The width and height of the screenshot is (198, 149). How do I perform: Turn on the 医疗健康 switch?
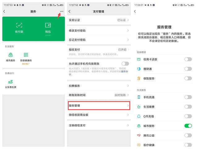188,145
